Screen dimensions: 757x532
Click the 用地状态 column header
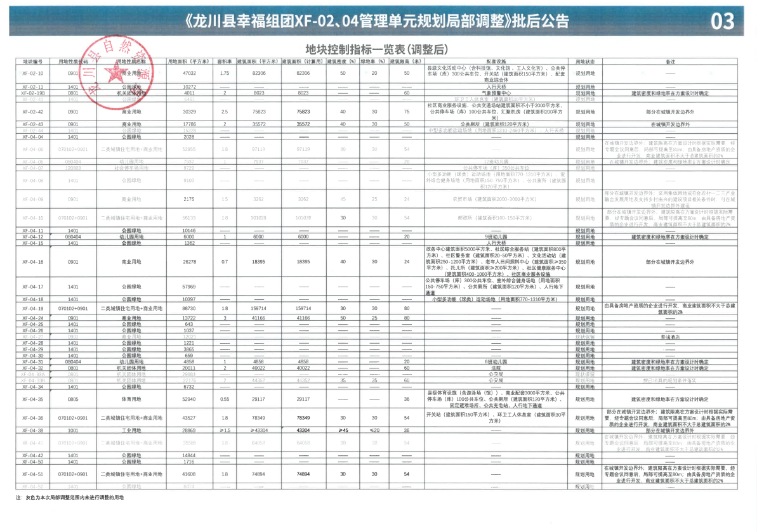[585, 62]
